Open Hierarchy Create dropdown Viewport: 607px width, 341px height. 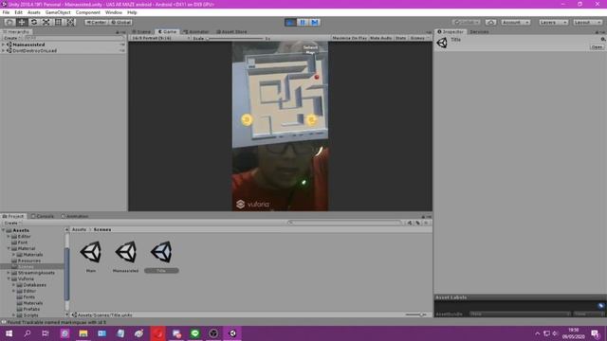coord(11,38)
